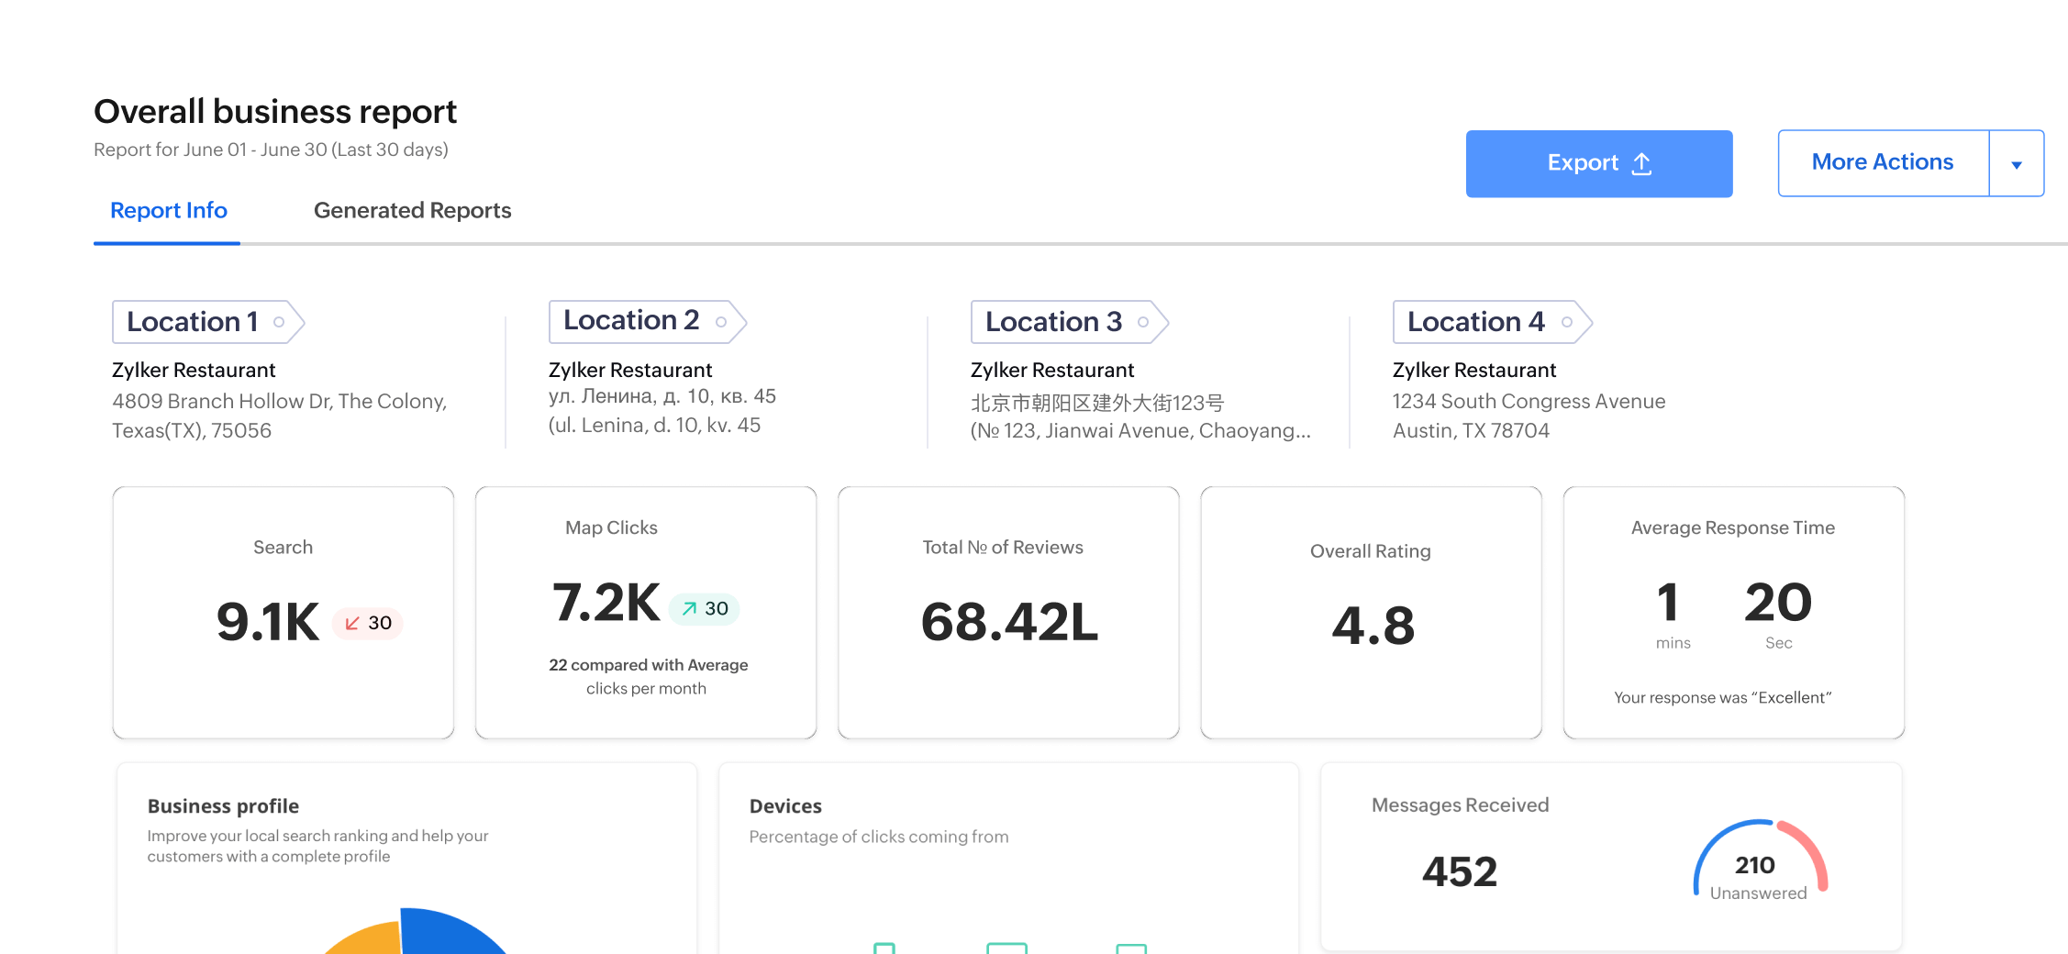The height and width of the screenshot is (954, 2068).
Task: Select the Overall Rating 4.8 card
Action: click(x=1371, y=613)
